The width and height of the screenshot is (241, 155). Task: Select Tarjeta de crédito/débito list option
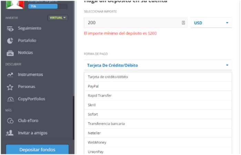pyautogui.click(x=158, y=77)
